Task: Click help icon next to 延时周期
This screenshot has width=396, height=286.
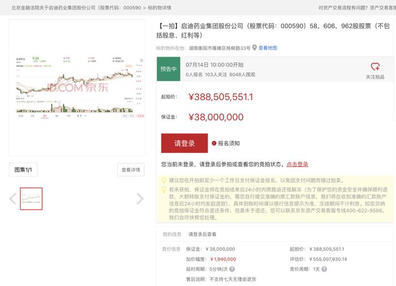Action: 232,269
